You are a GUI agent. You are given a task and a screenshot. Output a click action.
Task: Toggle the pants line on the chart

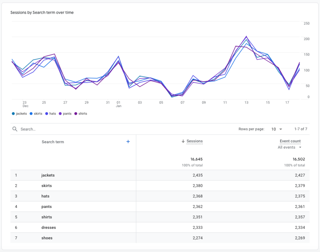tap(66, 113)
